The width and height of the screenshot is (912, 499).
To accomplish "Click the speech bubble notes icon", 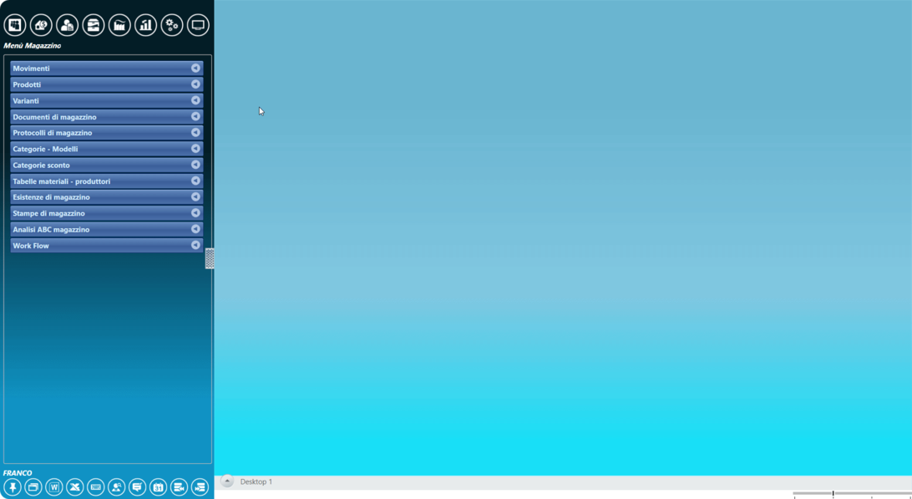I will pyautogui.click(x=137, y=486).
